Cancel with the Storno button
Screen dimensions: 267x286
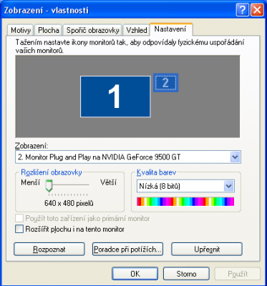[x=186, y=274]
